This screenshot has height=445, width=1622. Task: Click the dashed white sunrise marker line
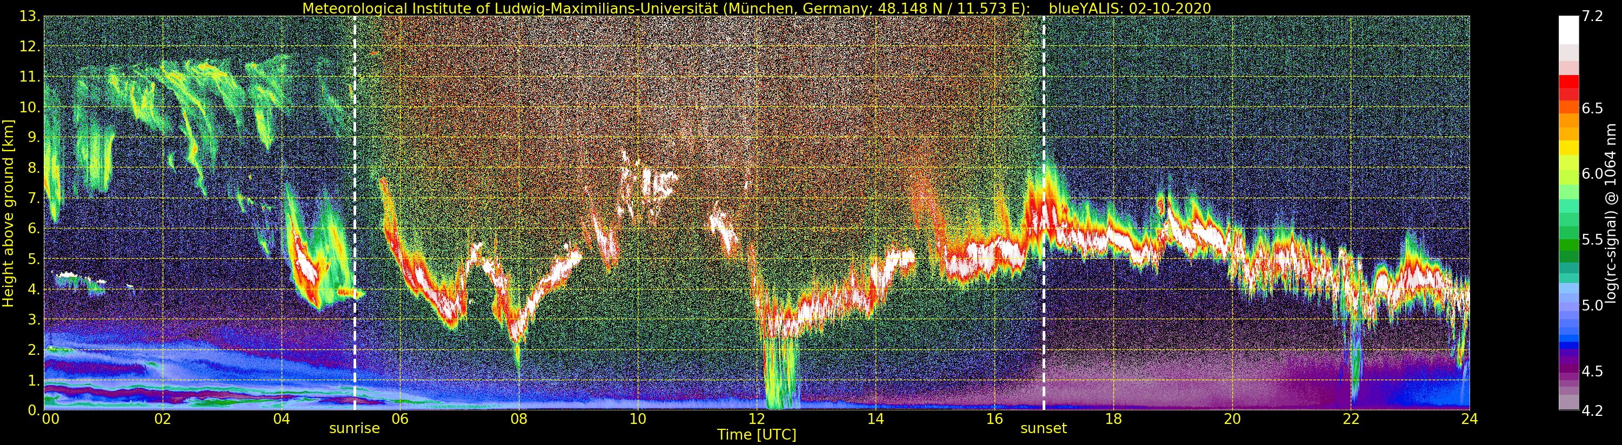click(355, 213)
